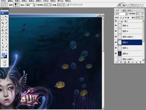Toggle lock position
Image resolution: width=146 pixels, height=110 pixels.
point(126,18)
